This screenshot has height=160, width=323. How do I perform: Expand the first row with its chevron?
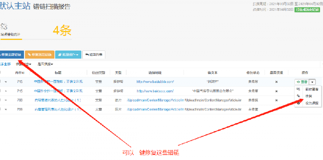[5, 82]
